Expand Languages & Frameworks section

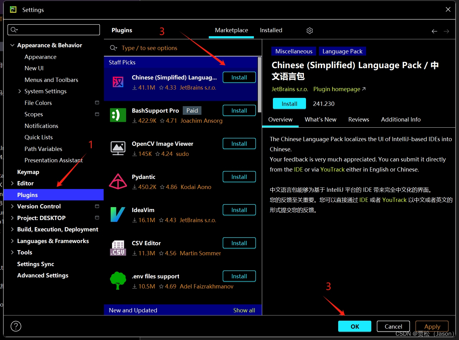(x=12, y=241)
